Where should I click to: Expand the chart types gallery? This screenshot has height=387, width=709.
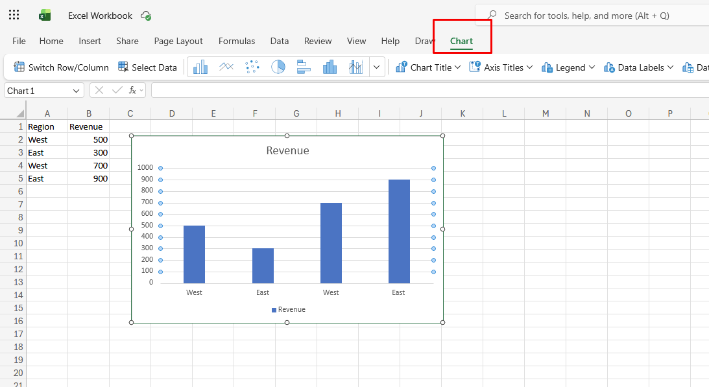[377, 67]
